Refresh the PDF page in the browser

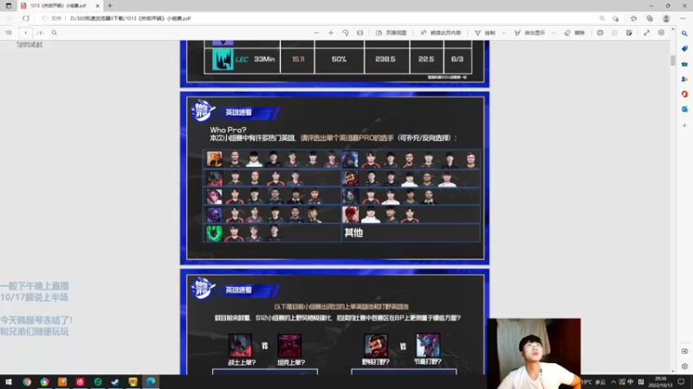tap(26, 18)
